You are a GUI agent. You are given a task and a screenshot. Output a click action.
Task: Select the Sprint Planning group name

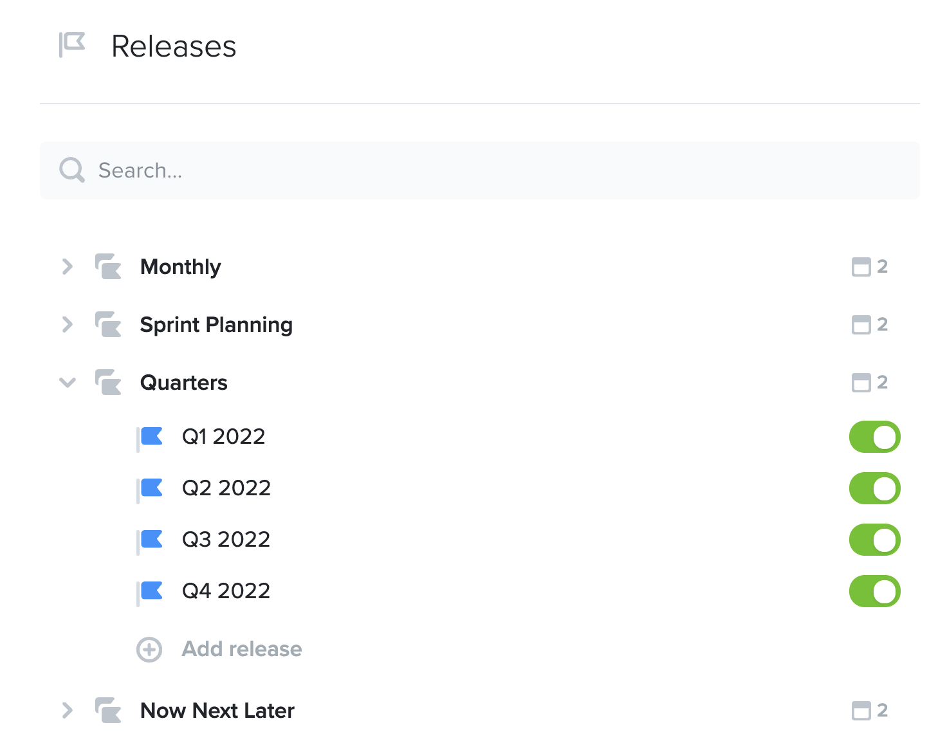point(216,325)
